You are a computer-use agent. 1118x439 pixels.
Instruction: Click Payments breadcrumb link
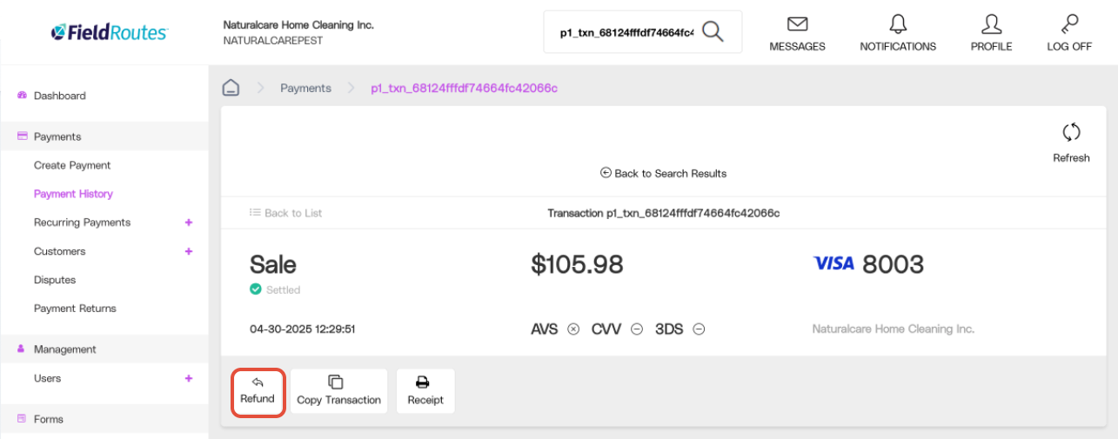[x=305, y=88]
